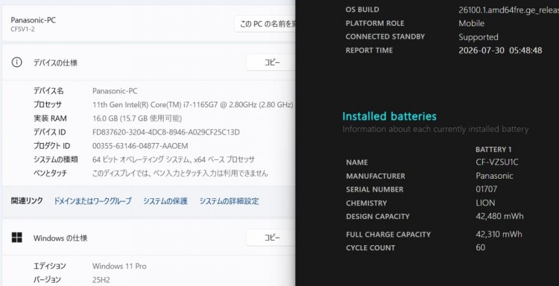
Task: Rename this PC using この PC の名前 button
Action: 265,24
